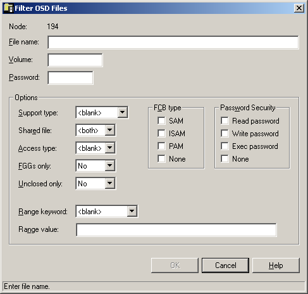The width and height of the screenshot is (308, 294).
Task: Enable the ISAM FCB type checkbox
Action: [x=161, y=134]
